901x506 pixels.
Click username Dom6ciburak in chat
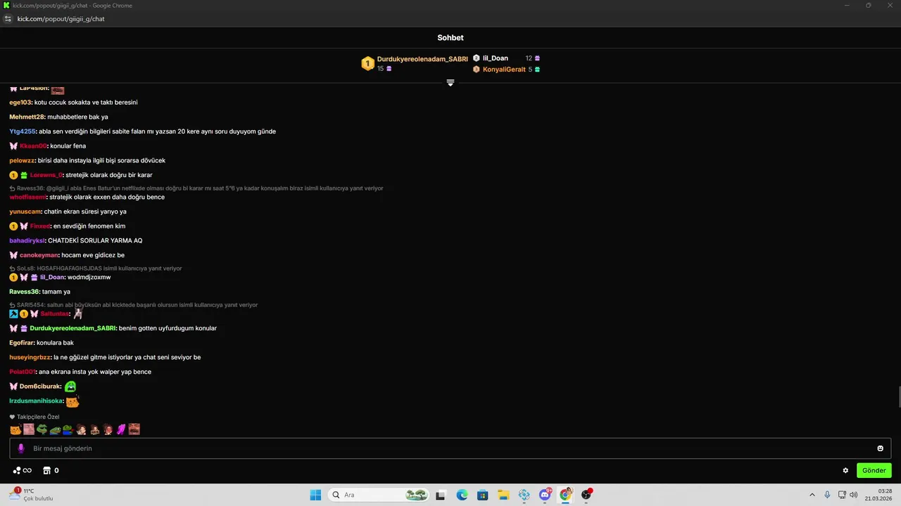[x=40, y=387]
